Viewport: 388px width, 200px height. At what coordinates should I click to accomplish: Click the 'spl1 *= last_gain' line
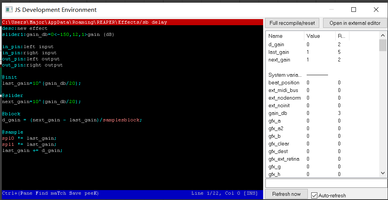tap(29, 144)
